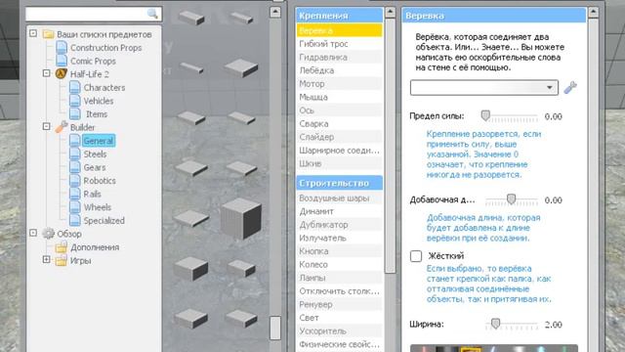Collapse the Half-Life 2 tree node
Viewport: 625px width, 352px height.
tap(47, 73)
